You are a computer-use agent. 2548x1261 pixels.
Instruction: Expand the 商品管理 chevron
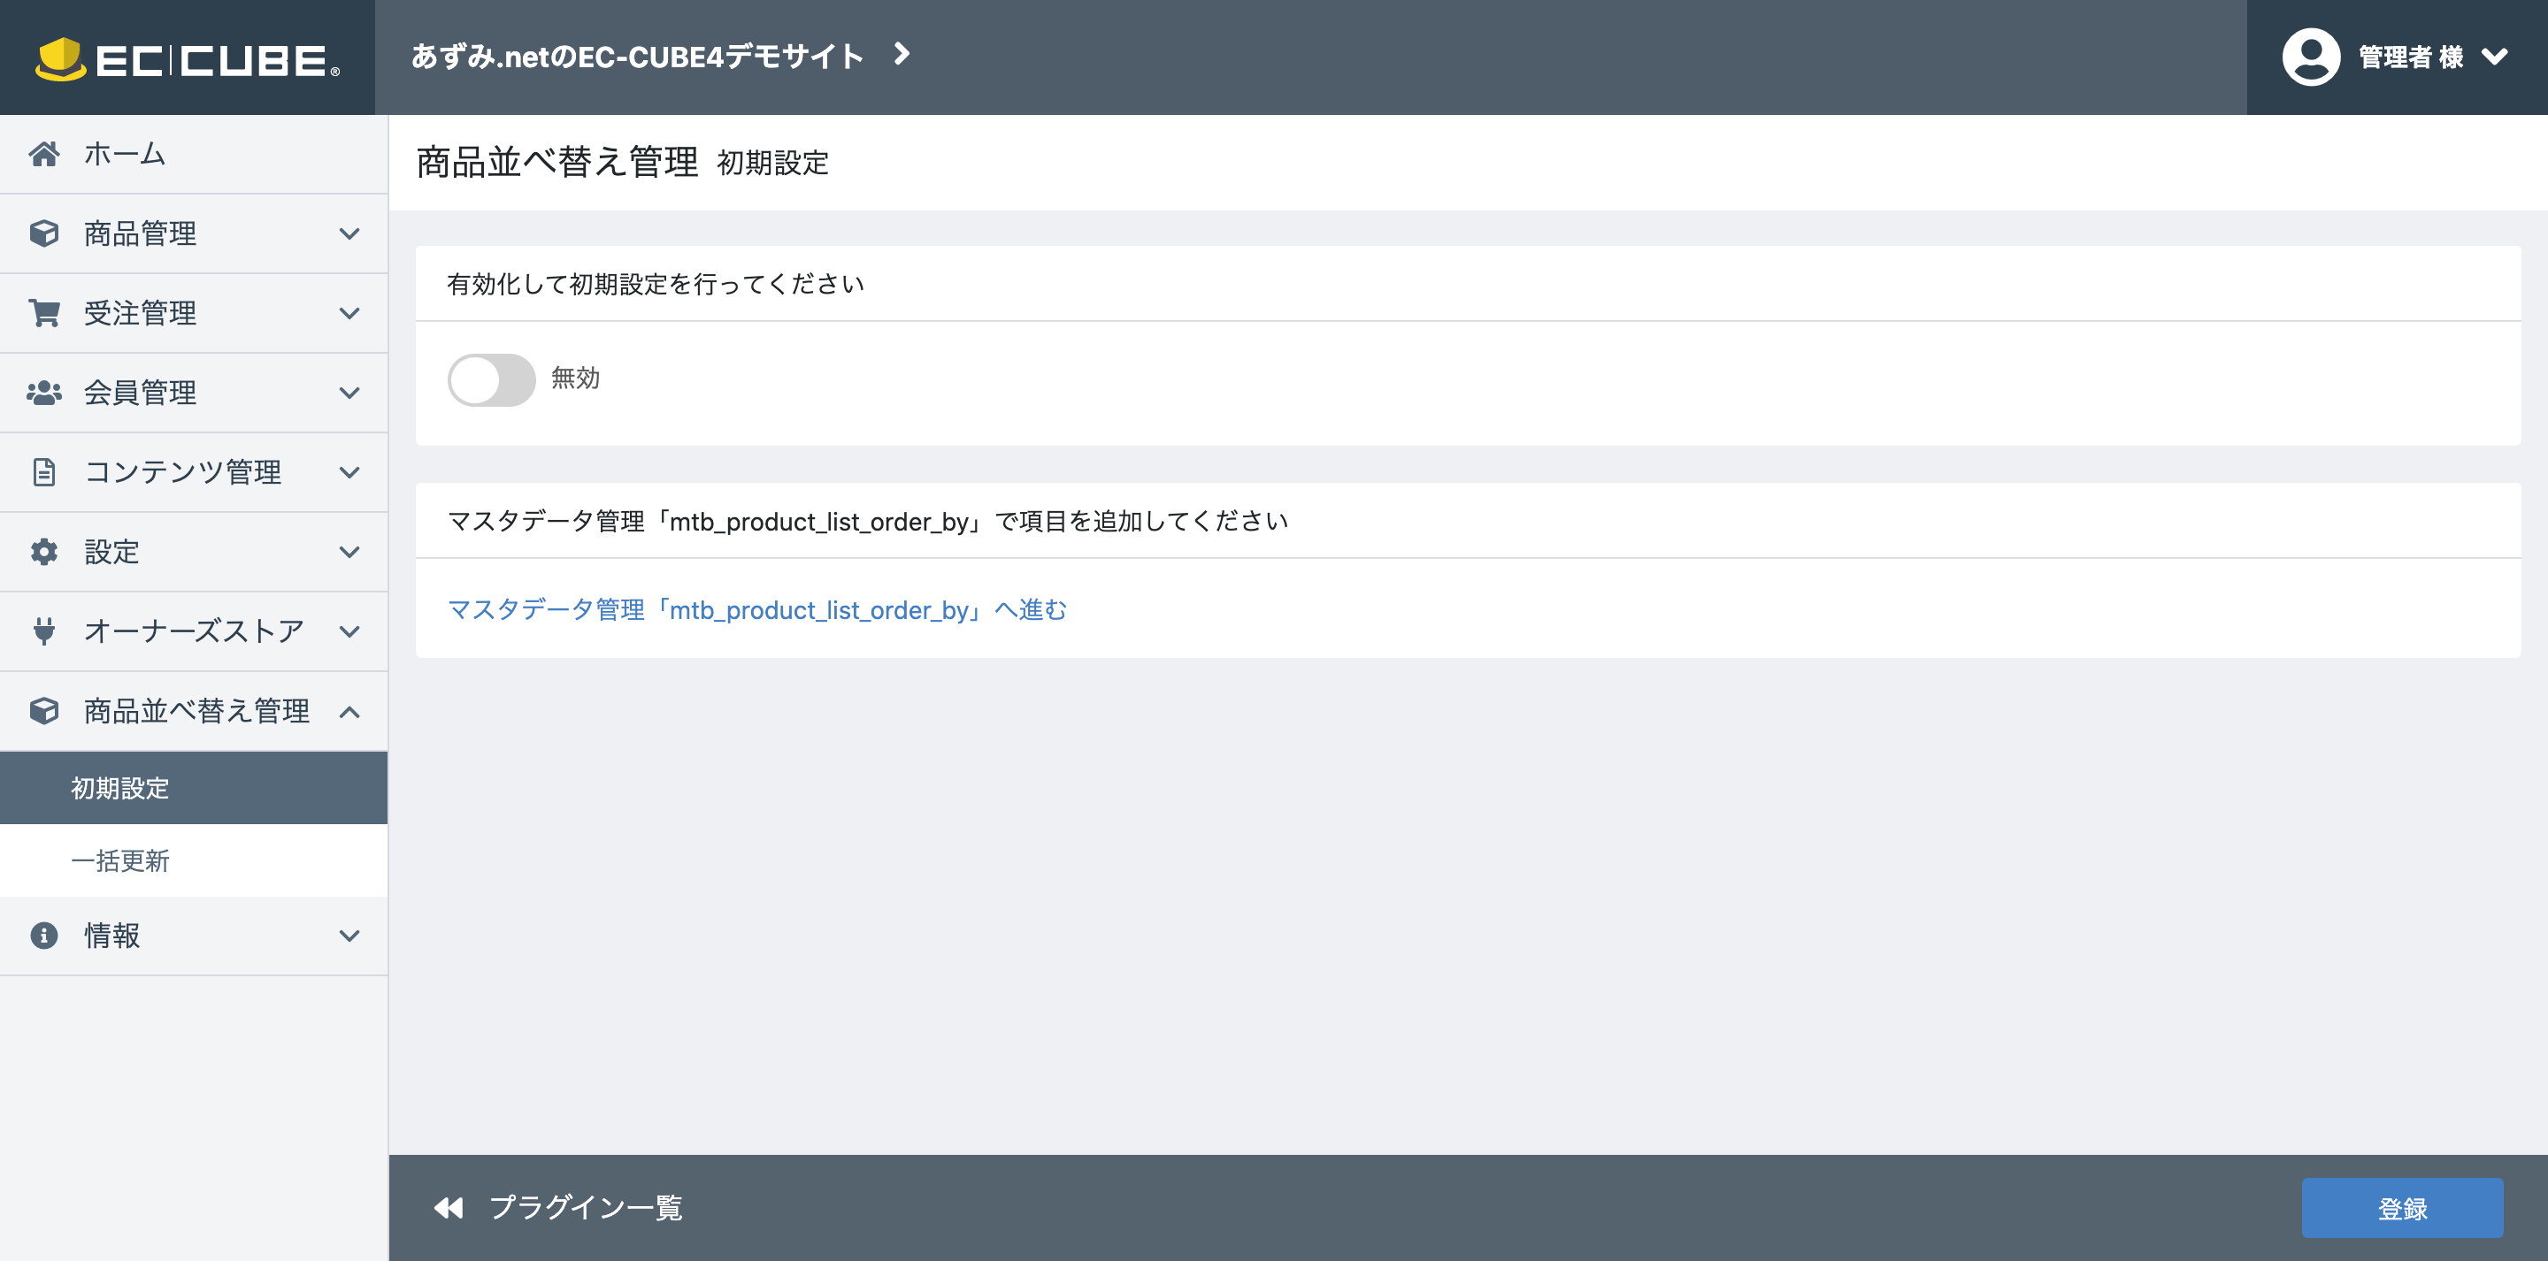click(349, 234)
